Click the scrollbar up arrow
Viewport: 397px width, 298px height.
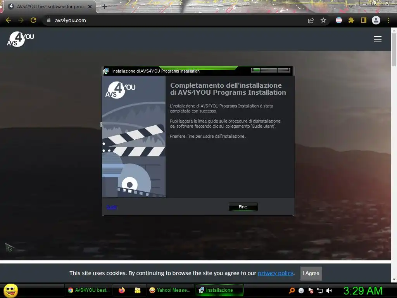tap(394, 30)
